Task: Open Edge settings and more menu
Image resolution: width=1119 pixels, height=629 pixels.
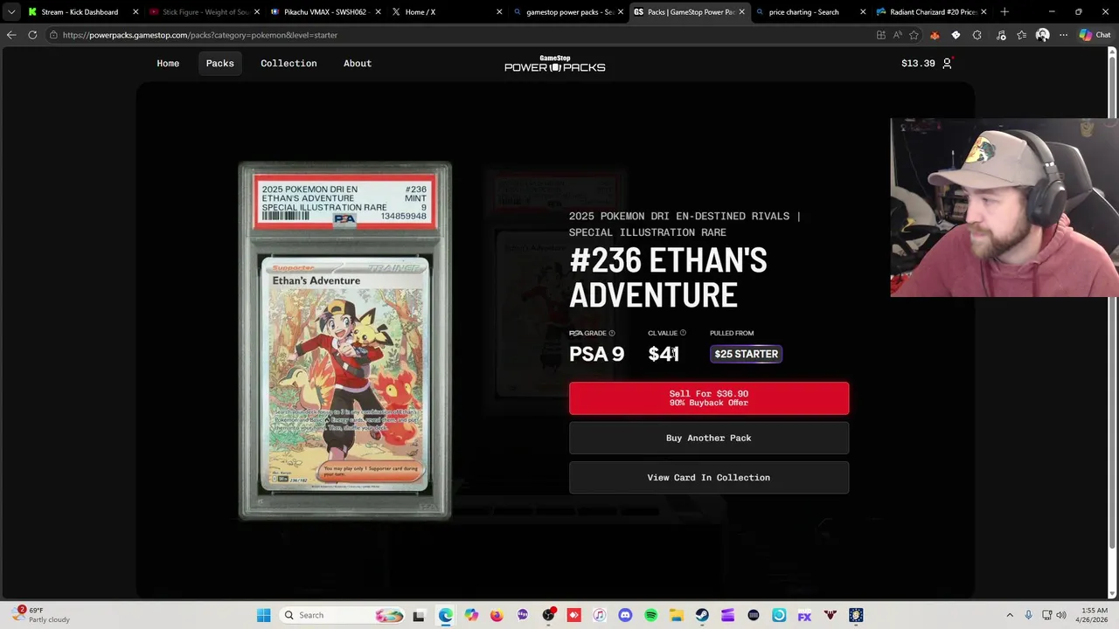Action: coord(1063,35)
